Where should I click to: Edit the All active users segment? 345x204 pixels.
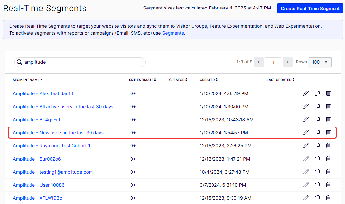coord(306,106)
